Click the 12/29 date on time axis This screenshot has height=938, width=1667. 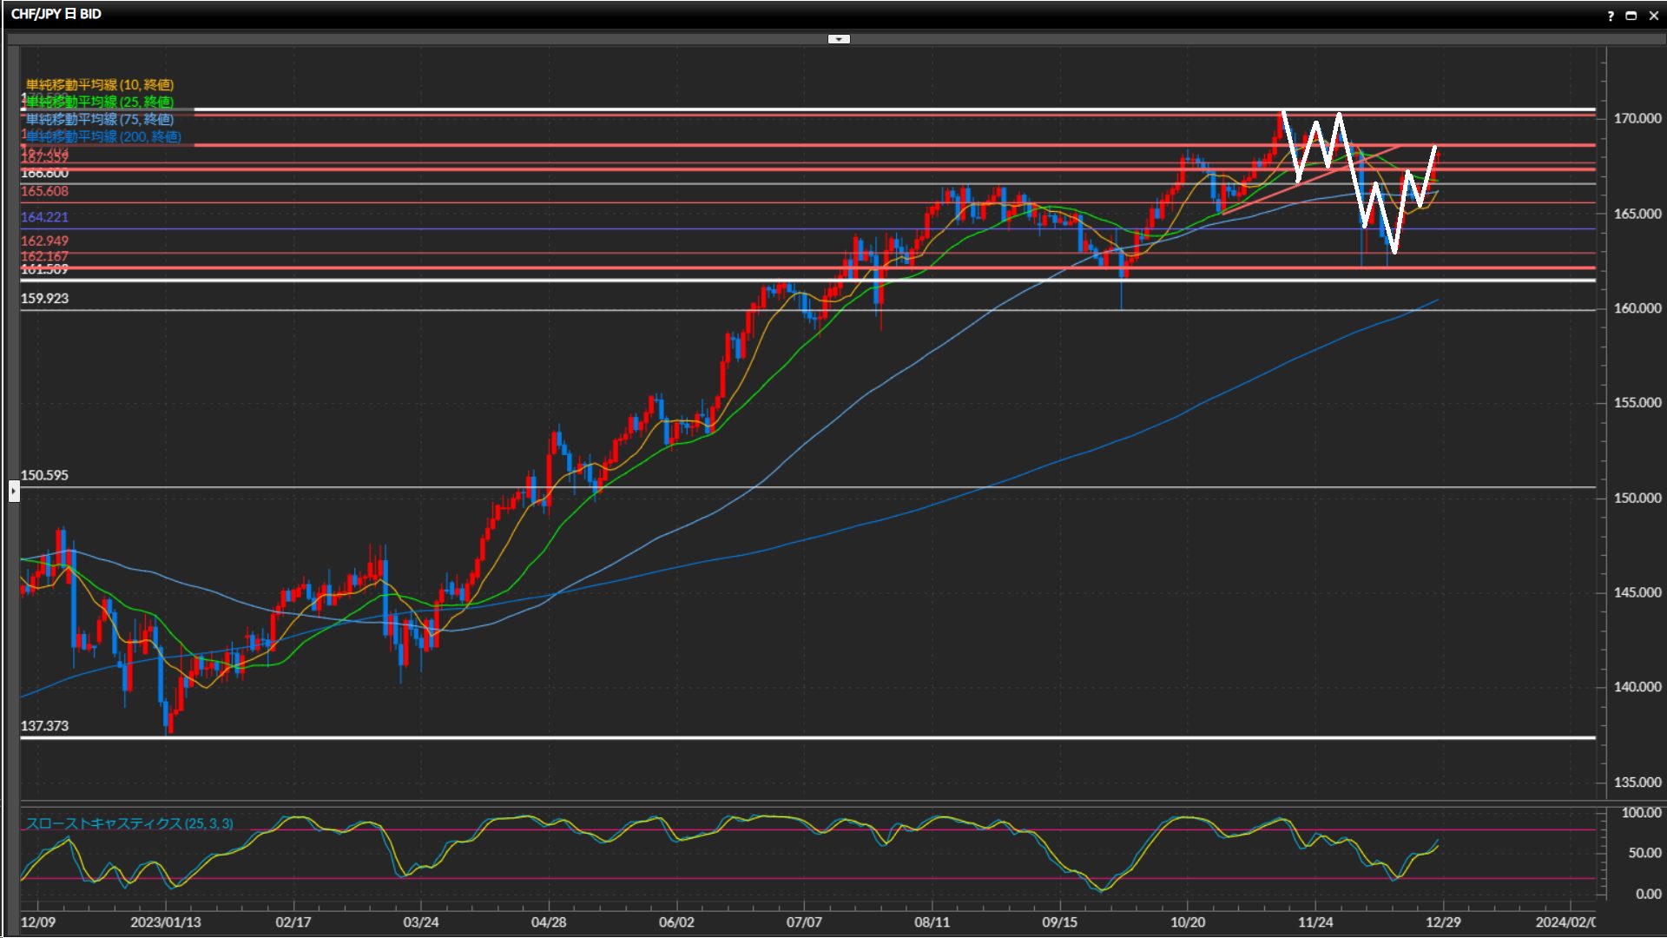pyautogui.click(x=1442, y=922)
